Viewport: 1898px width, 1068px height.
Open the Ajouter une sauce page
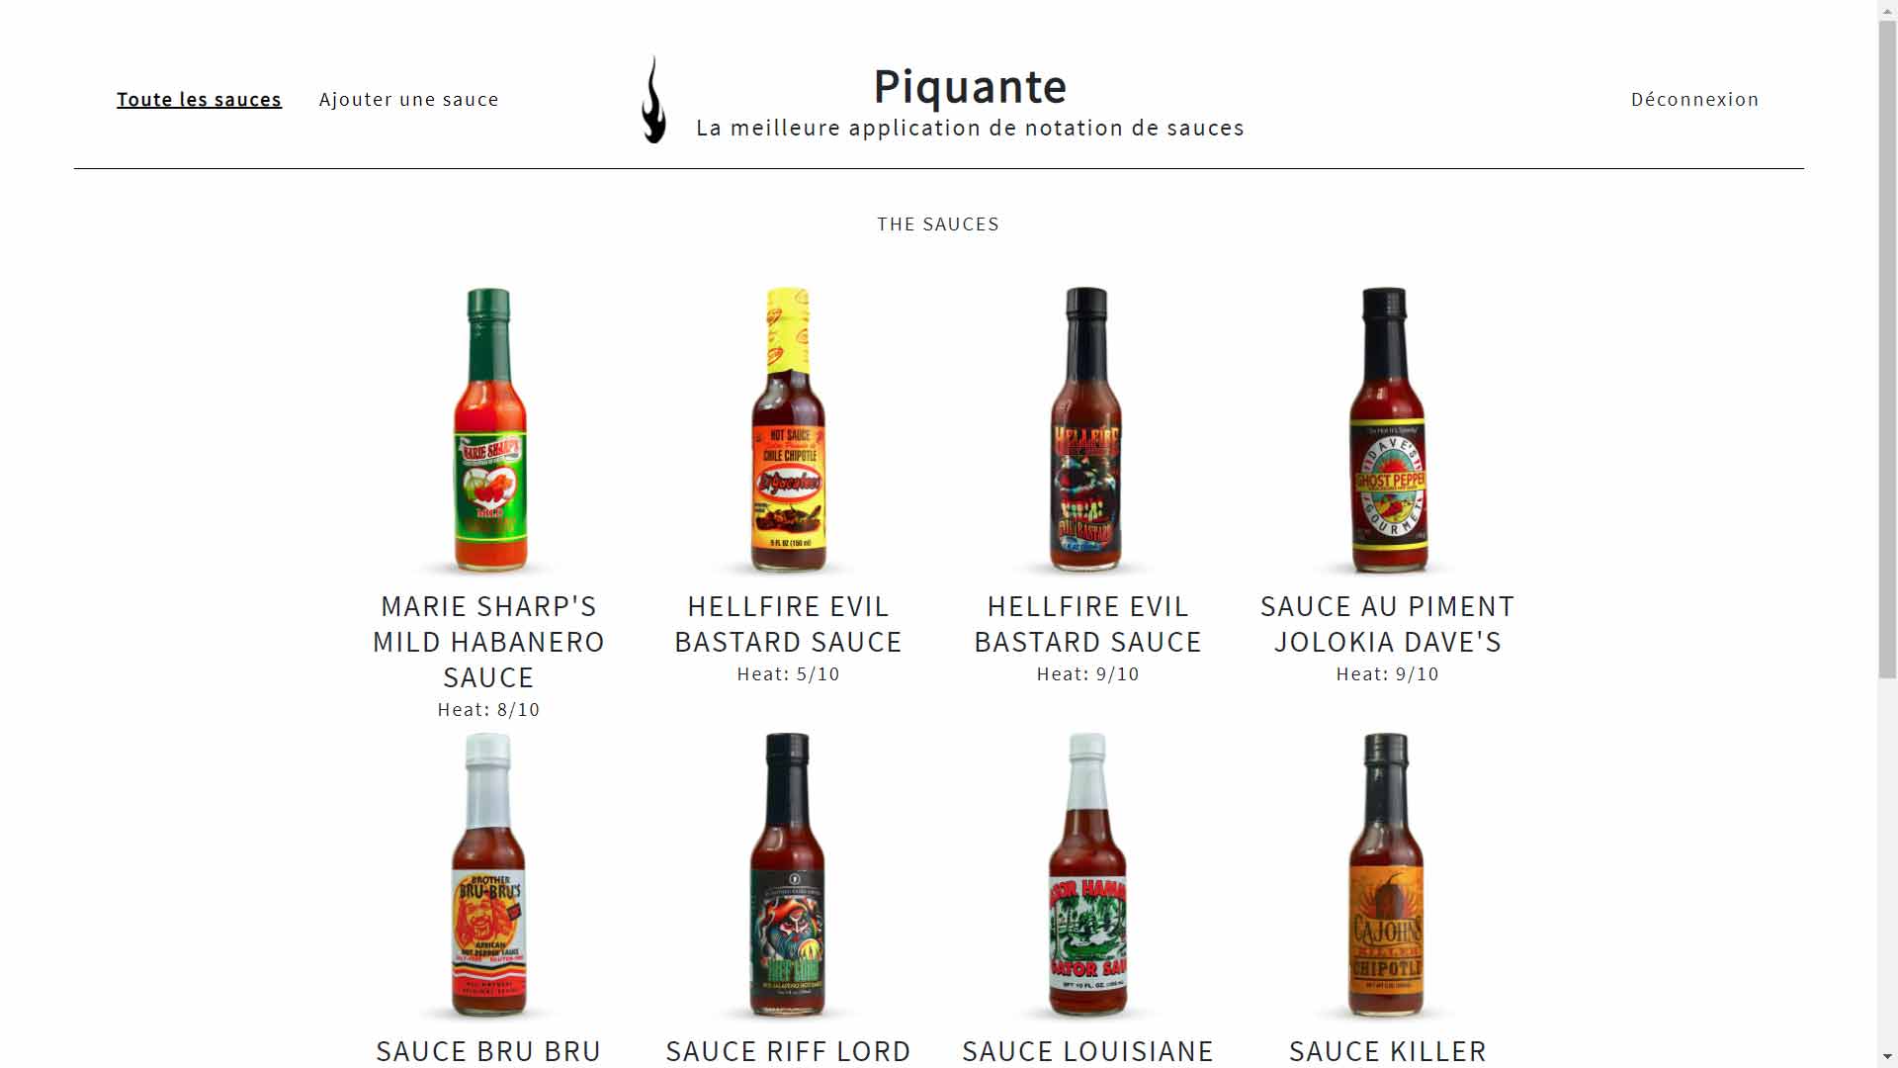[x=408, y=99]
